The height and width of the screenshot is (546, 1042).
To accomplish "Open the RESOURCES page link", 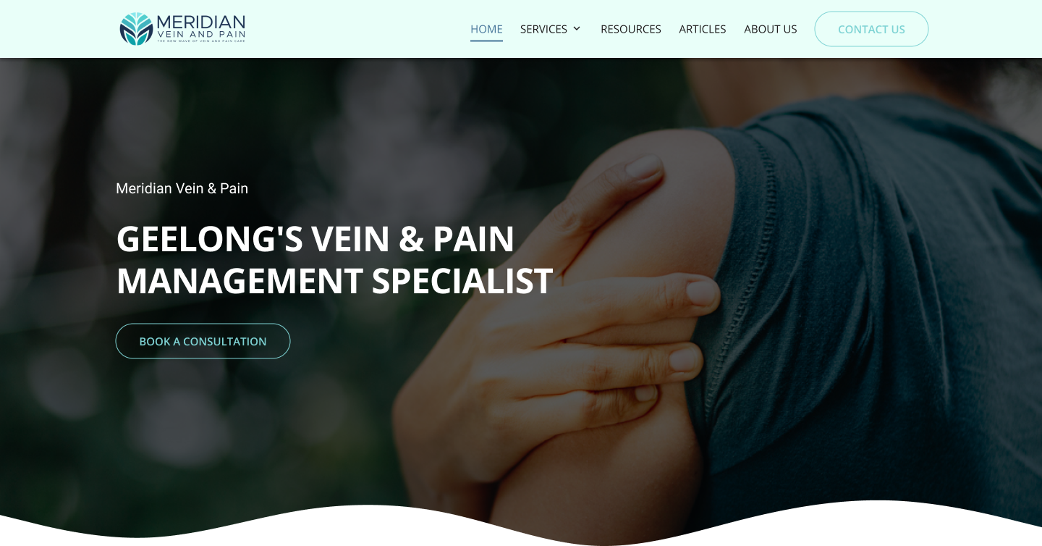I will tap(631, 29).
